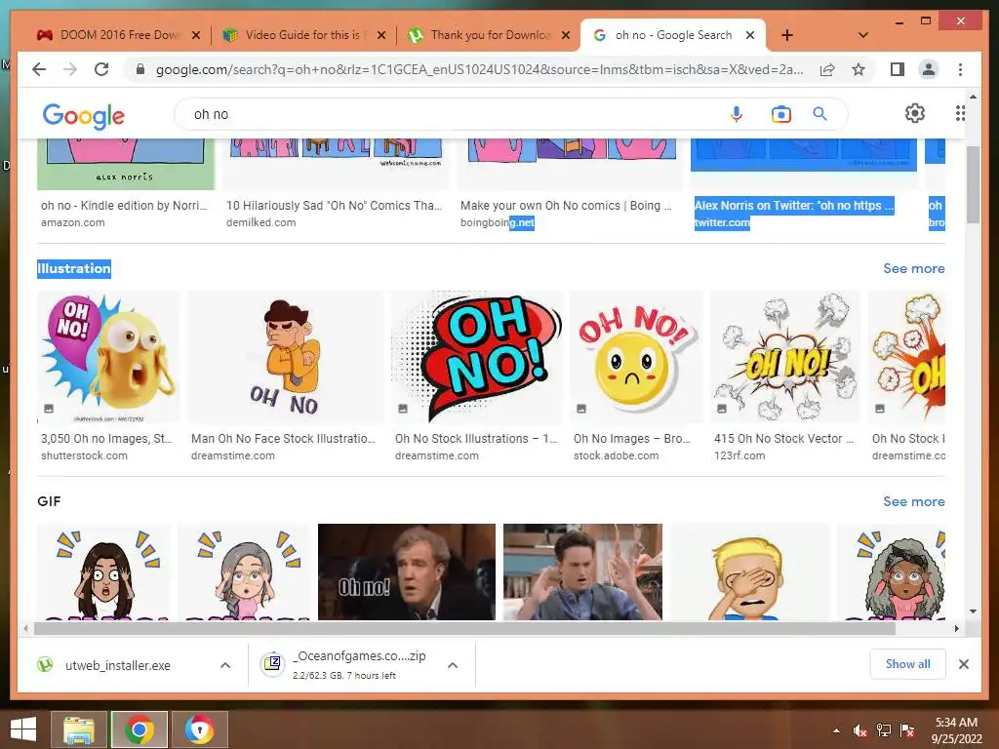Open Google quick settings gear
This screenshot has height=749, width=999.
915,113
